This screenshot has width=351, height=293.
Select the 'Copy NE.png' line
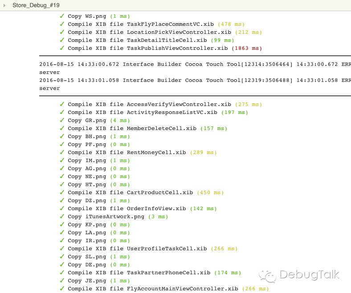pyautogui.click(x=95, y=177)
